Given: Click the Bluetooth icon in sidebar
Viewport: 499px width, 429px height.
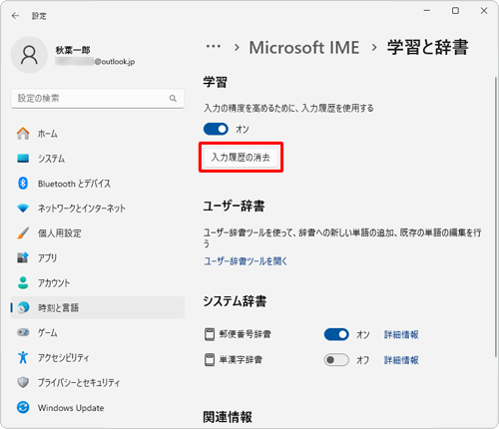Looking at the screenshot, I should [23, 184].
